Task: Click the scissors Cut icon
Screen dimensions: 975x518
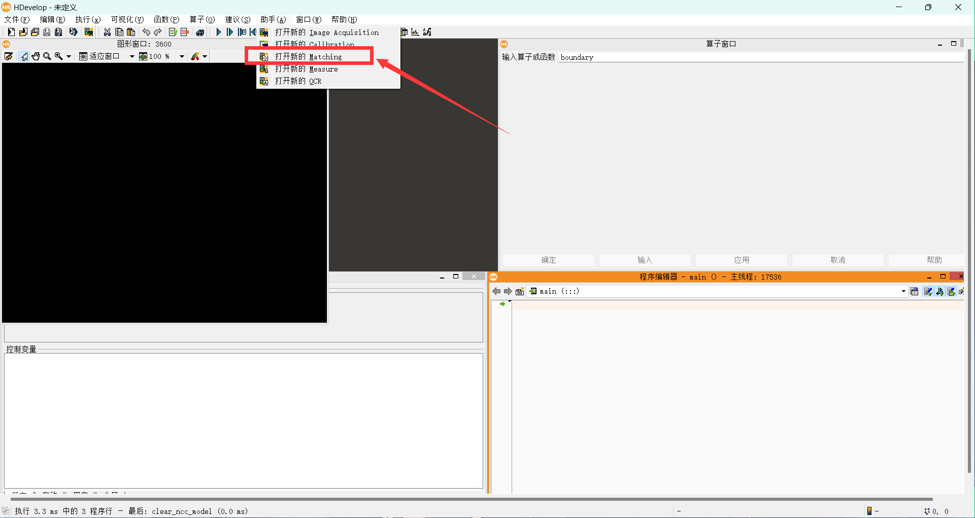Action: 107,32
